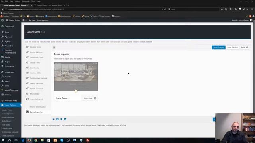The width and height of the screenshot is (255, 143).
Task: Open Shortcode Fonts submenu link in sidebar
Action: (x=8, y=118)
